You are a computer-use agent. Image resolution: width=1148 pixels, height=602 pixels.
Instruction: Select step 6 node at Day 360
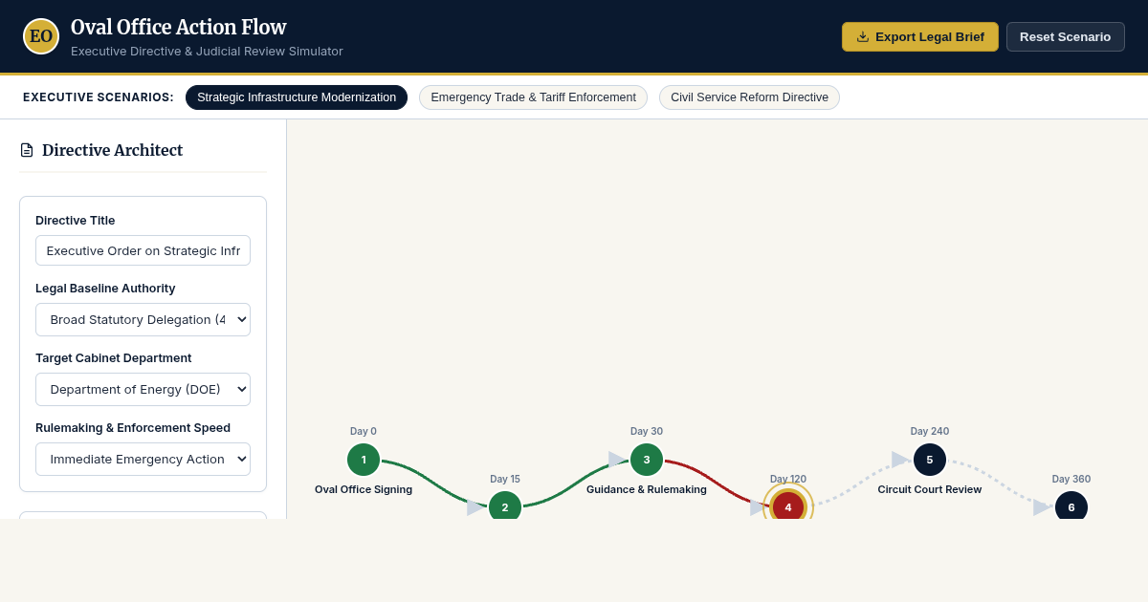(x=1071, y=505)
